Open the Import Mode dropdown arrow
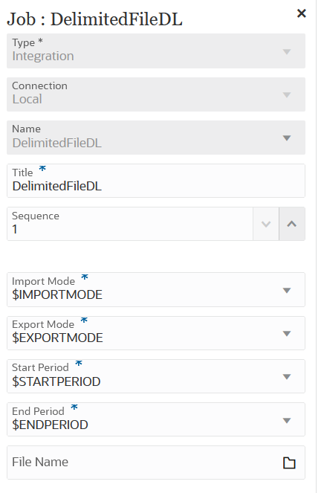Image resolution: width=324 pixels, height=493 pixels. coord(287,290)
